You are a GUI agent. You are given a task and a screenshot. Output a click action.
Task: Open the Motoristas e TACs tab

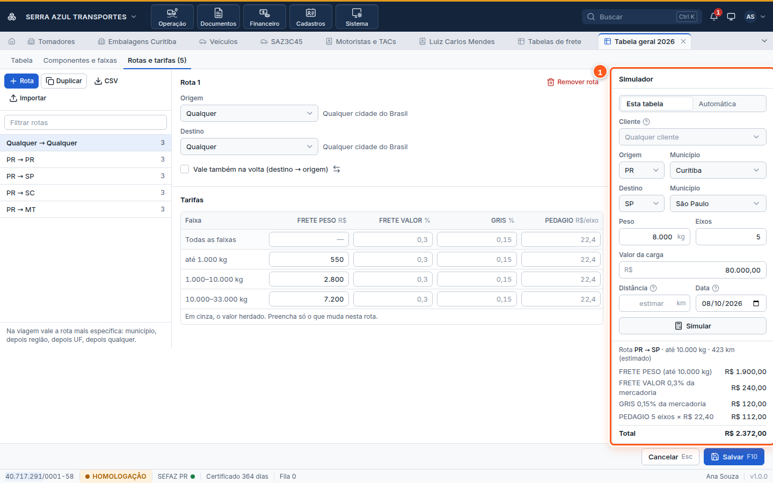361,41
